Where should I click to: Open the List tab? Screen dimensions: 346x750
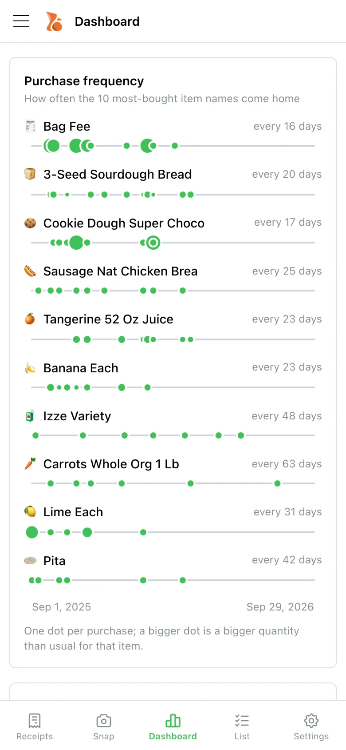point(242,727)
